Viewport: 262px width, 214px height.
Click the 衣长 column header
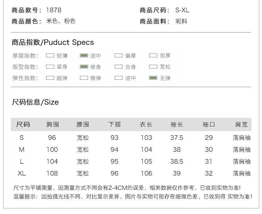[x=146, y=124]
